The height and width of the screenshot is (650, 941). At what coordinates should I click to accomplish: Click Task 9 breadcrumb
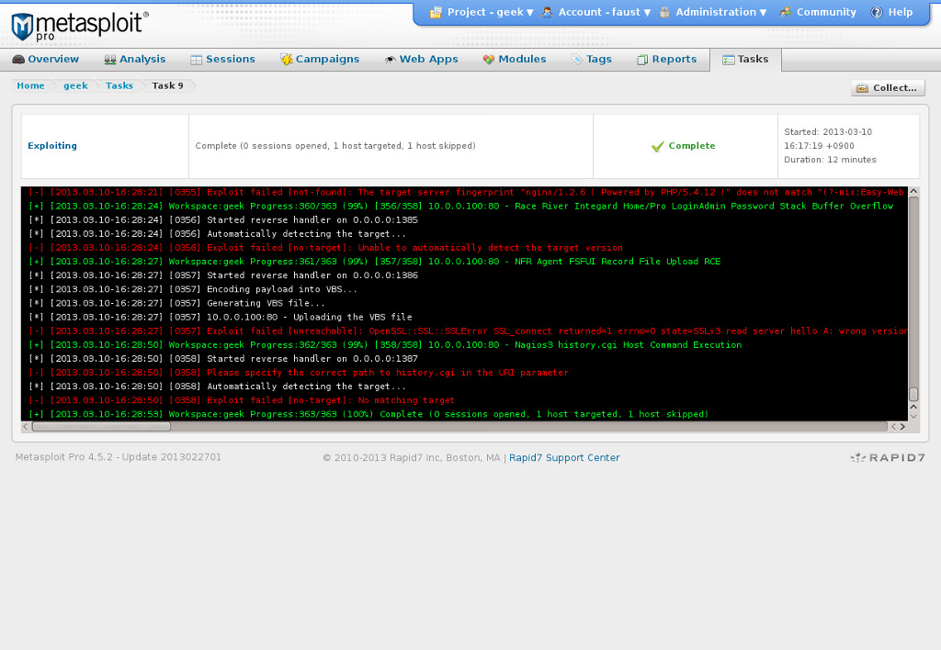coord(167,85)
